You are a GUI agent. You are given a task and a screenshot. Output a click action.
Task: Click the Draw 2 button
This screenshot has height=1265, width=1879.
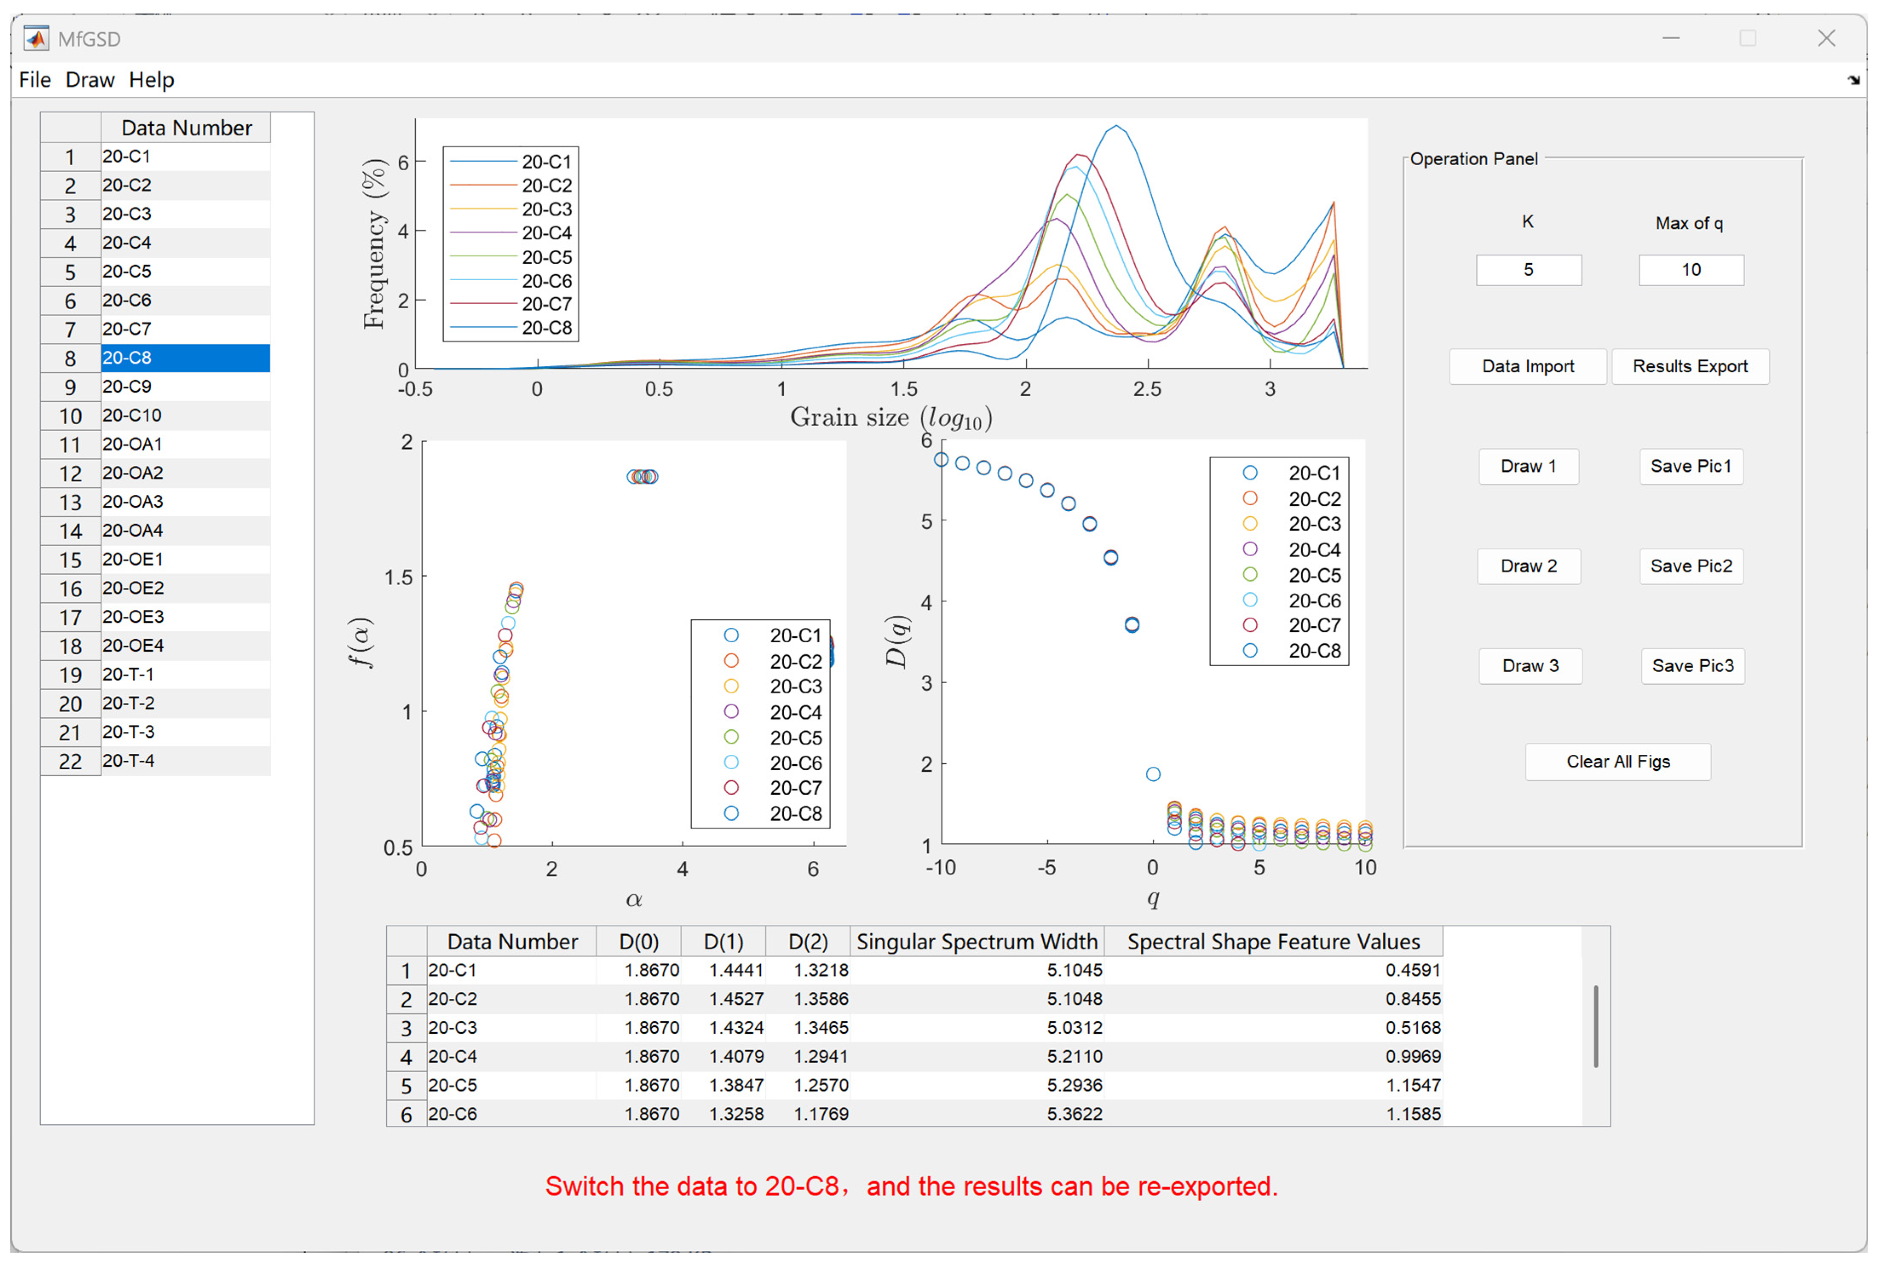1528,566
